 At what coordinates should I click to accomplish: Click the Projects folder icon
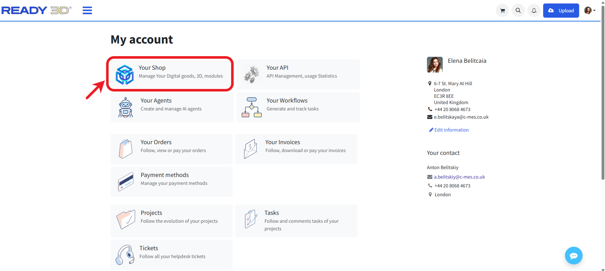tap(126, 220)
